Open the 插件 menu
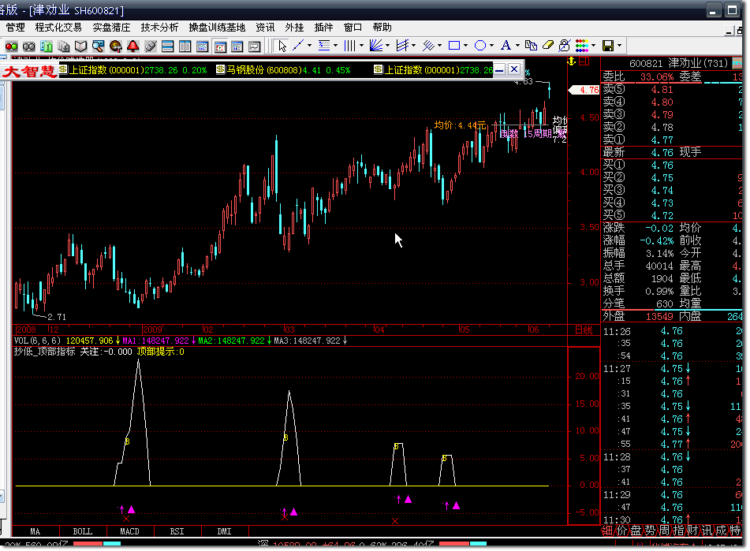The height and width of the screenshot is (551, 750). coord(323,28)
